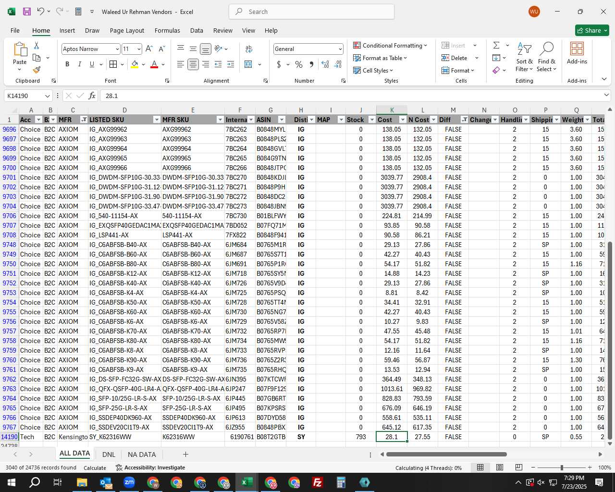The image size is (615, 492).
Task: Expand the Name Box dropdown
Action: [47, 96]
